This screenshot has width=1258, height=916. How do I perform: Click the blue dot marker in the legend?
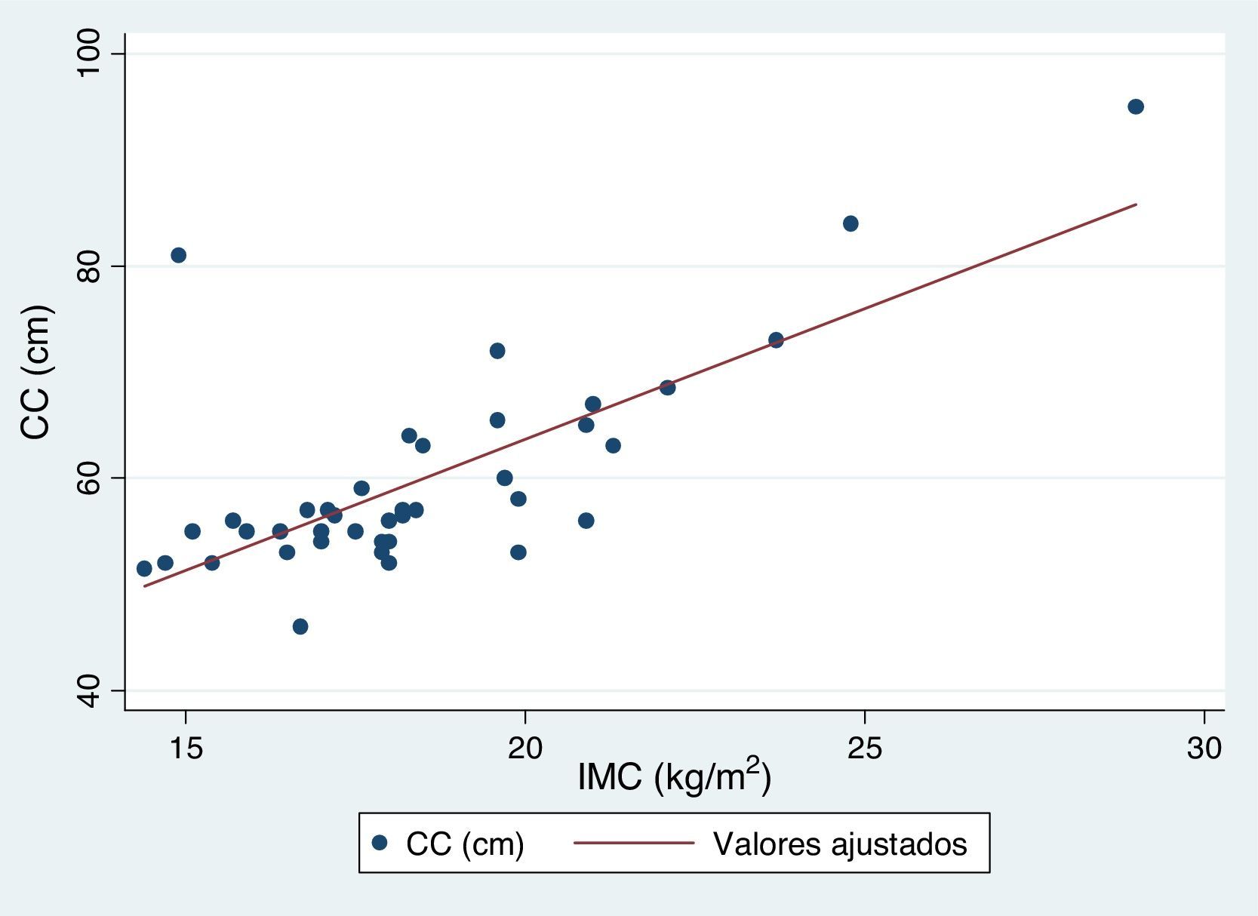[x=380, y=843]
